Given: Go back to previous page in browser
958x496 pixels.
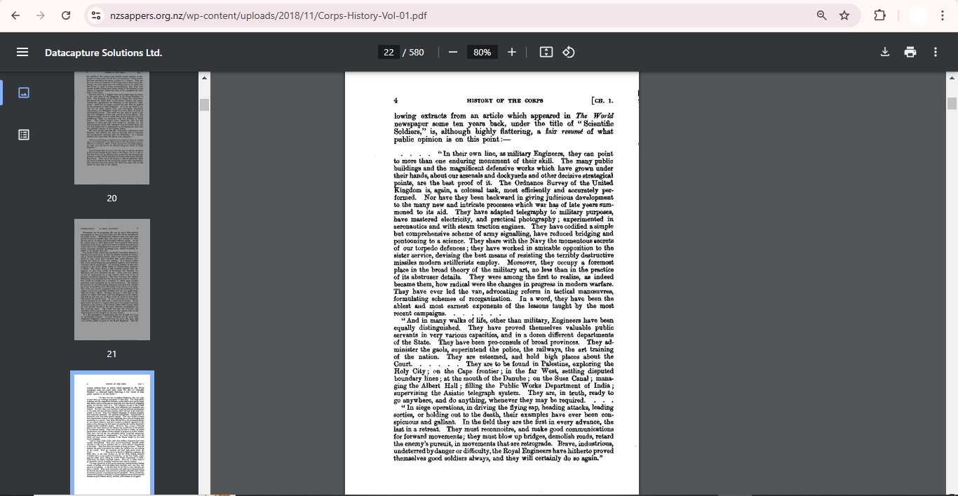Looking at the screenshot, I should click(x=16, y=15).
